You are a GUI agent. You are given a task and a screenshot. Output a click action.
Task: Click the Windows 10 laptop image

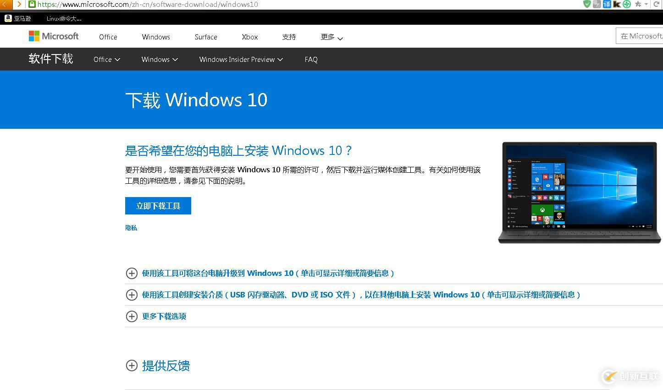pos(580,192)
